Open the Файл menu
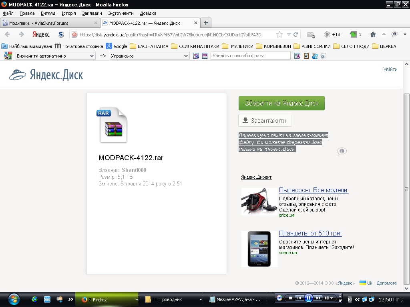The height and width of the screenshot is (307, 410). click(8, 13)
